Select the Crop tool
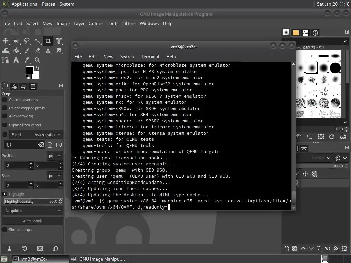 [x=48, y=41]
